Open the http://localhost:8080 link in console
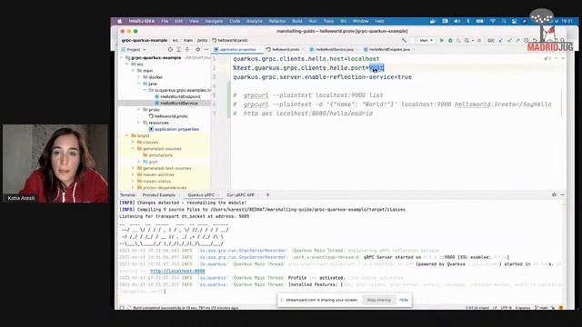This screenshot has width=582, height=327. 177,271
